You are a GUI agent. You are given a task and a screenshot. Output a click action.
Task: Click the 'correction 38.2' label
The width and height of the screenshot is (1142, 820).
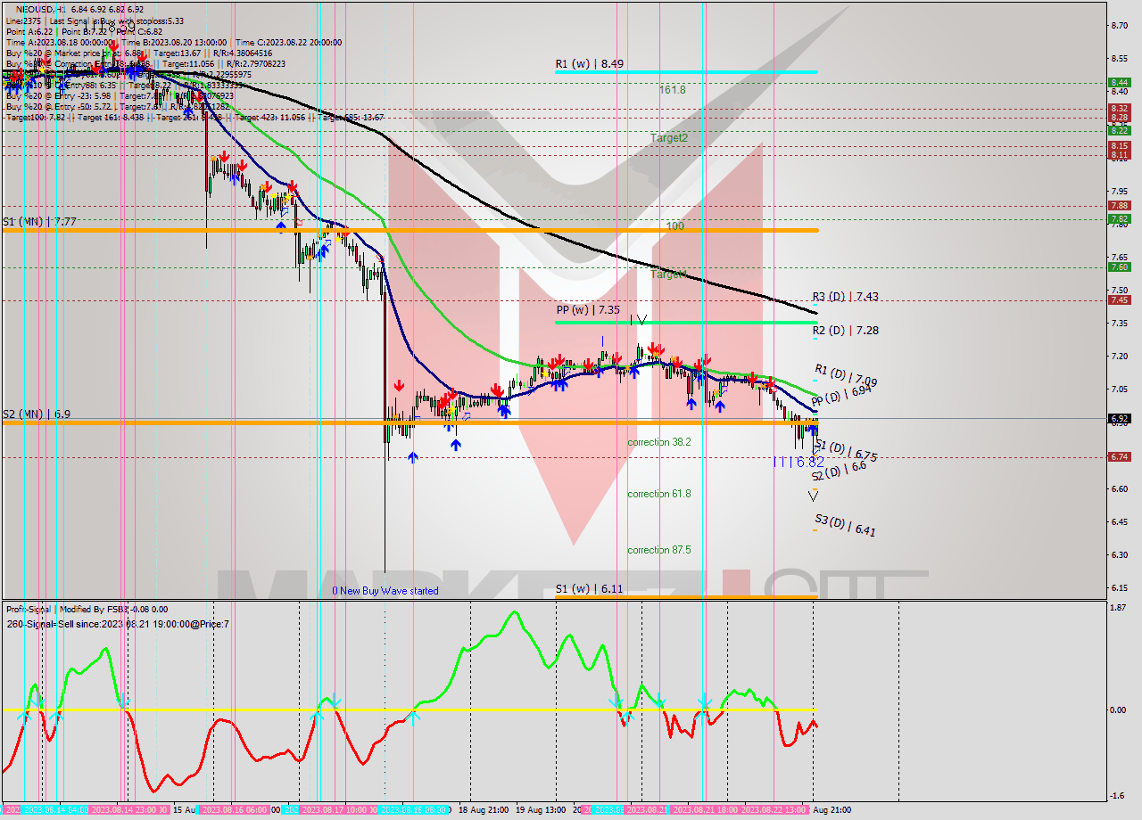[659, 442]
